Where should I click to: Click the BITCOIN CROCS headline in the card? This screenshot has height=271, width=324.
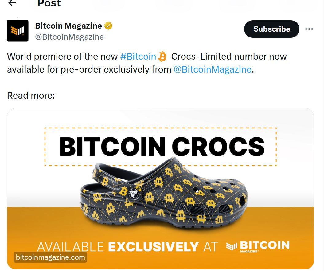[x=162, y=146]
